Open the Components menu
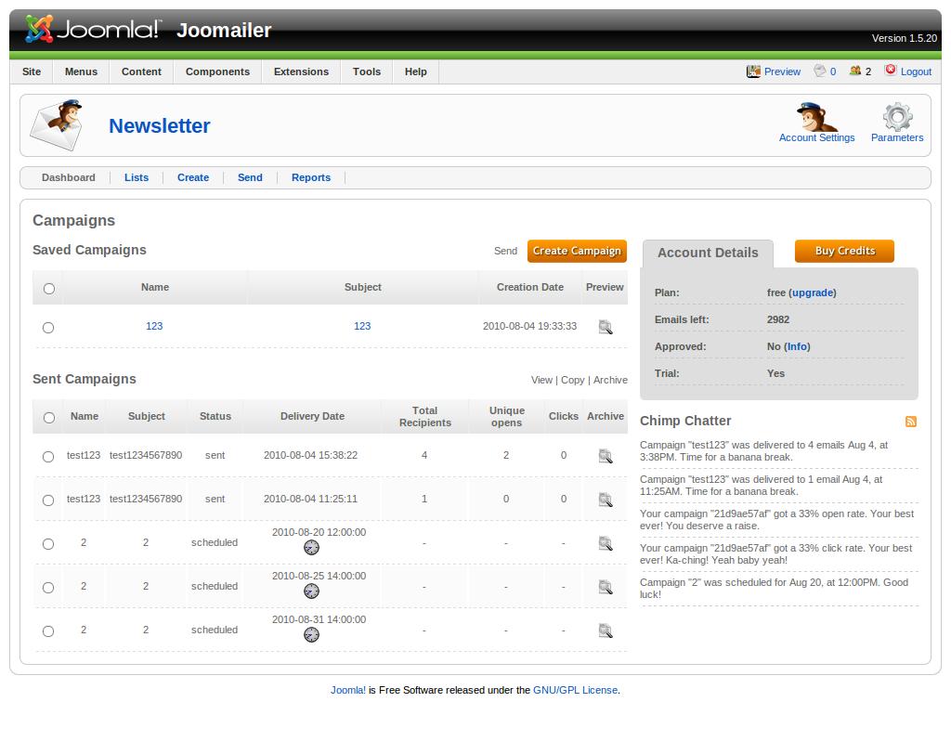This screenshot has width=951, height=741. (x=217, y=71)
